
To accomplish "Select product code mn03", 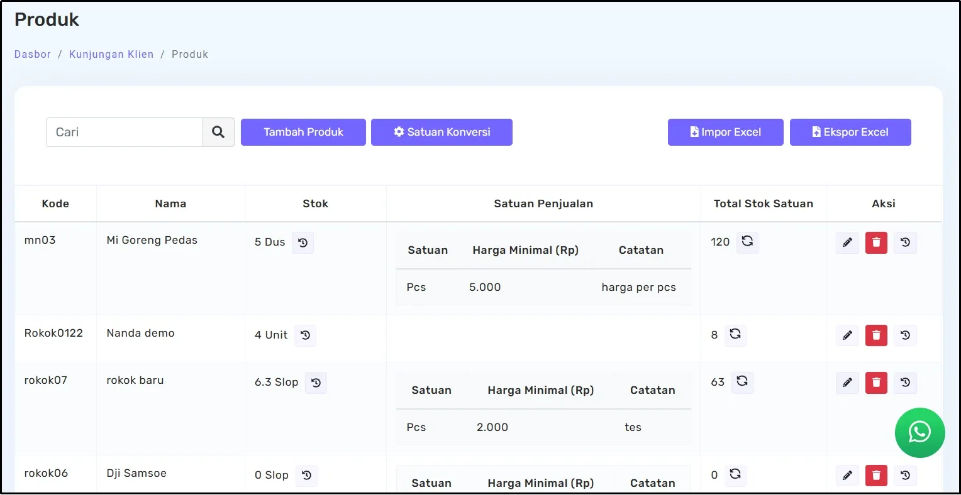I will click(40, 240).
